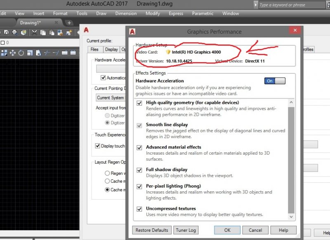Image resolution: width=330 pixels, height=240 pixels.
Task: Expand the search box arrow dropdown
Action: 255,5
